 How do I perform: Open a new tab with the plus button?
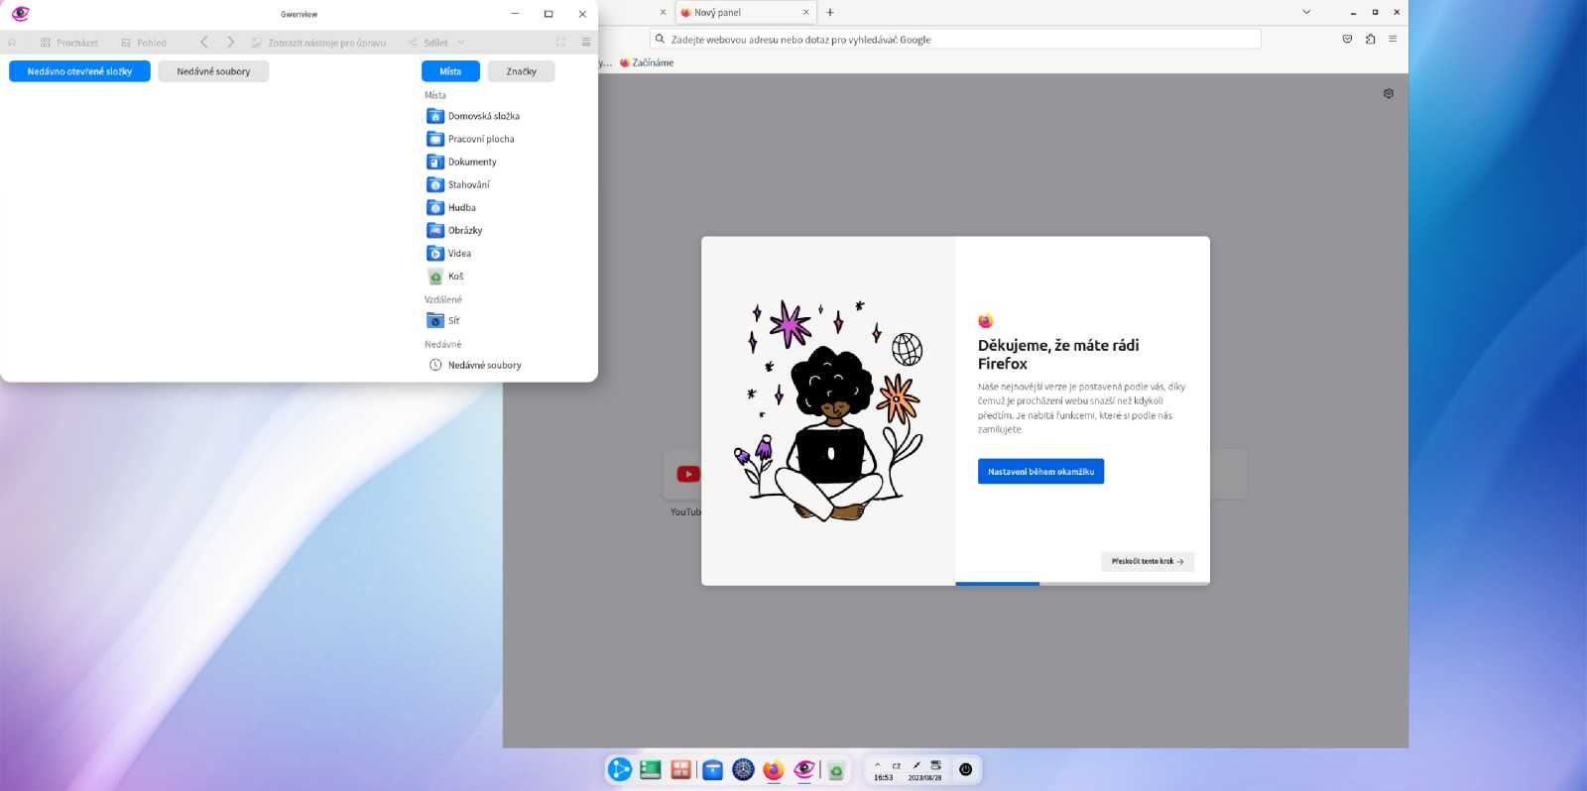click(830, 13)
